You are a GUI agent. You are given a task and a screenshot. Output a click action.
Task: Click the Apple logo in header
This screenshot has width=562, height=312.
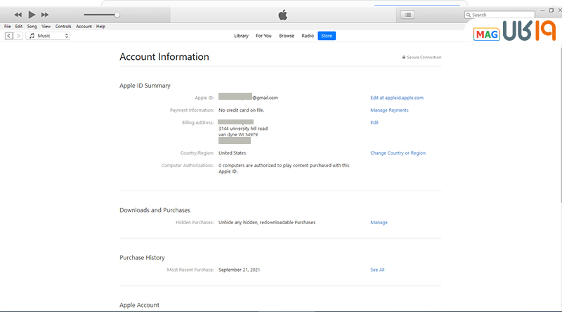282,14
